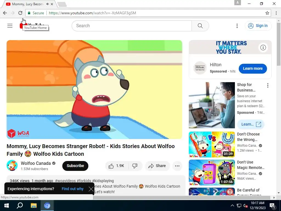Open File Explorer from taskbar
The height and width of the screenshot is (211, 281).
coord(33,206)
